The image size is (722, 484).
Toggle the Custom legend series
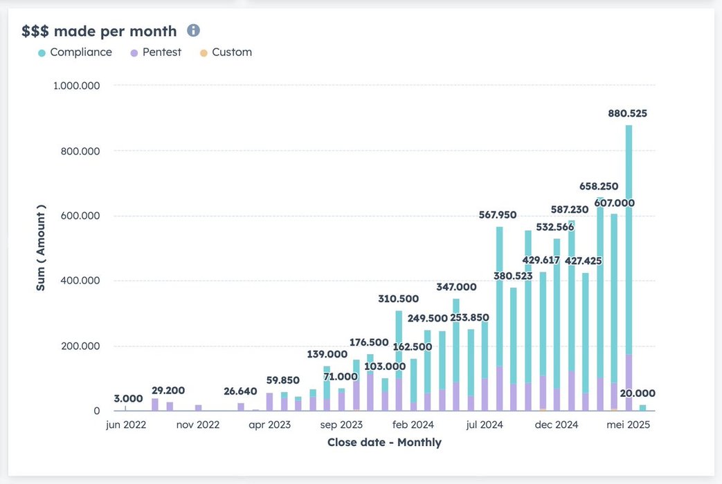tap(226, 53)
